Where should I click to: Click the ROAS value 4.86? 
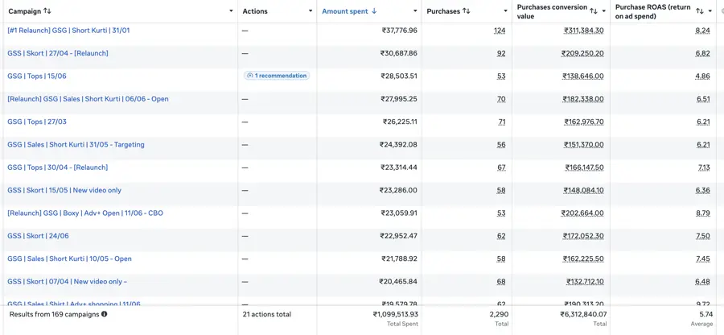coord(702,77)
